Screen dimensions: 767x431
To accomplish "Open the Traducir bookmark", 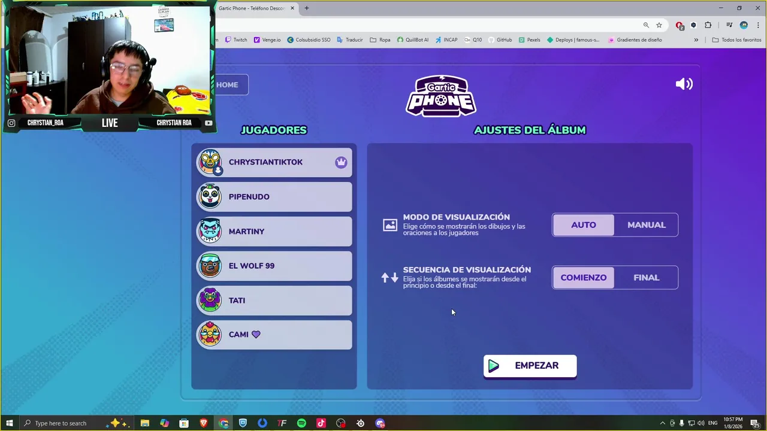I will tap(349, 40).
